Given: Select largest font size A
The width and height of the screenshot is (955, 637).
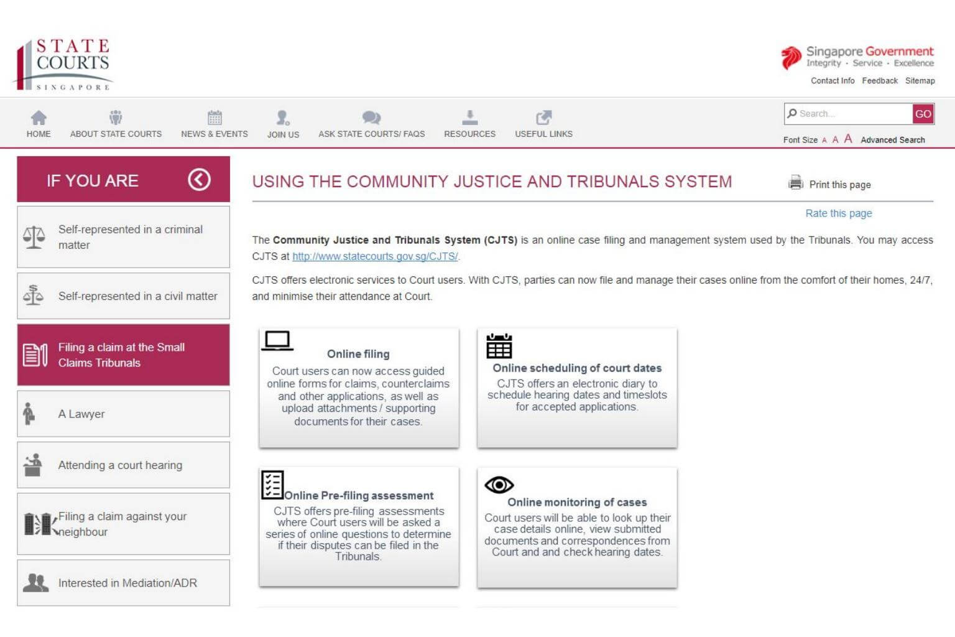Looking at the screenshot, I should point(848,139).
